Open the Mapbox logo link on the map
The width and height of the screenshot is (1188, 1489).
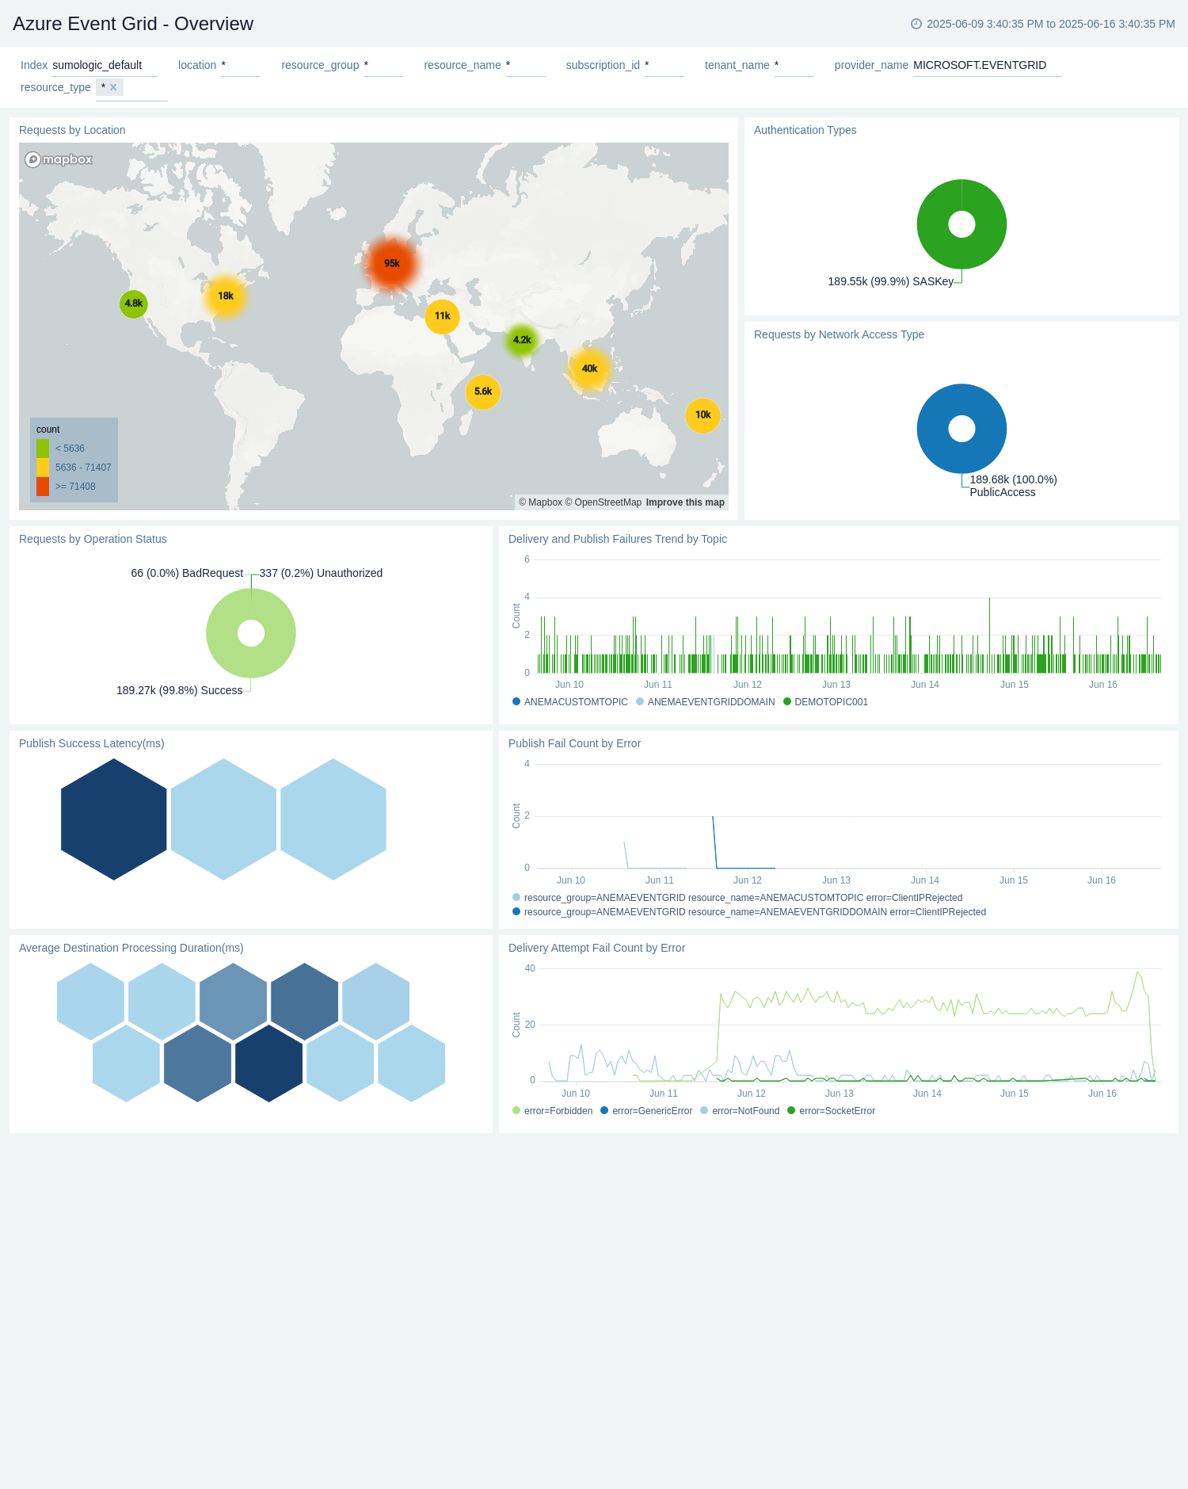coord(59,159)
